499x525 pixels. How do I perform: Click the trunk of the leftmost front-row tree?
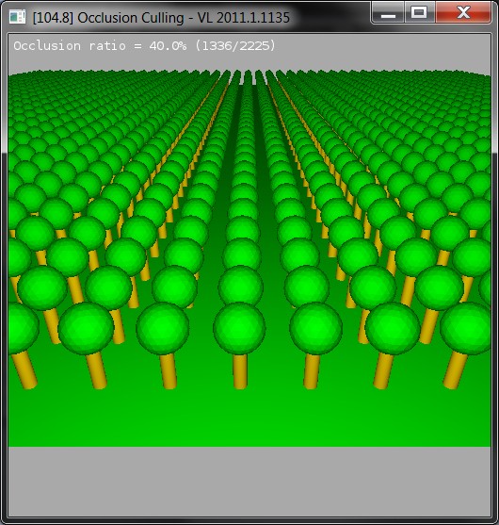24,369
